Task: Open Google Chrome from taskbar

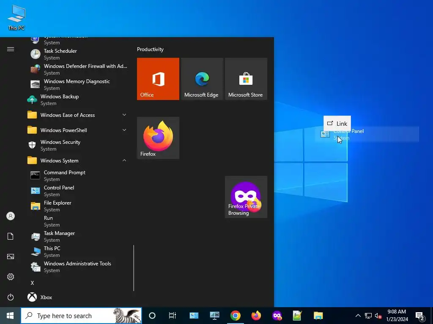Action: 235,316
